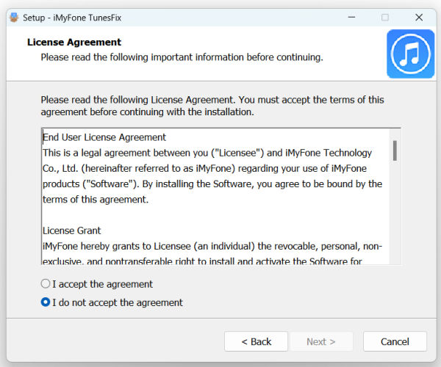Click the Back button
441x367 pixels.
256,341
